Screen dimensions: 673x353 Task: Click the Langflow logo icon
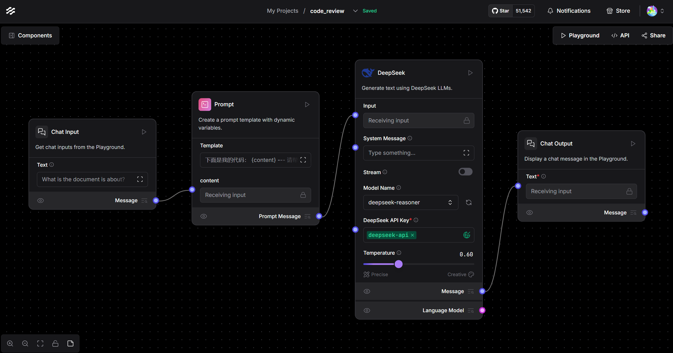tap(11, 11)
